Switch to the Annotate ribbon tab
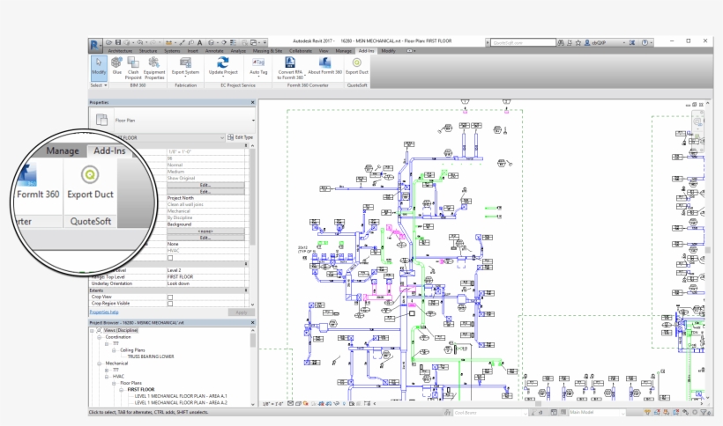Image resolution: width=723 pixels, height=426 pixels. [214, 51]
